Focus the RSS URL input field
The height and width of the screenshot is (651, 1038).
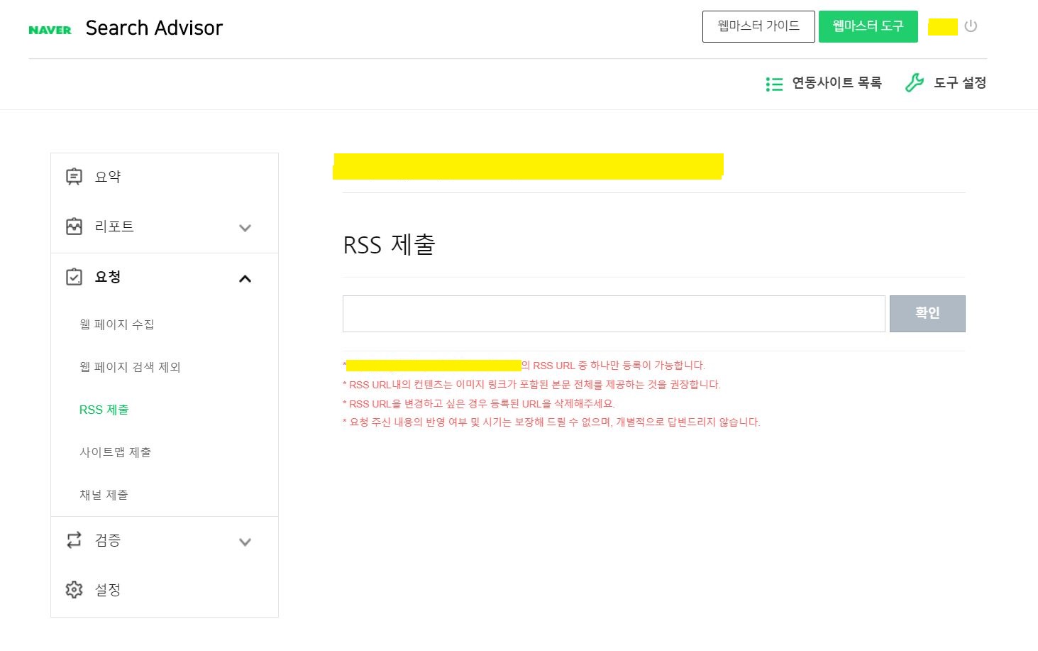(x=614, y=314)
